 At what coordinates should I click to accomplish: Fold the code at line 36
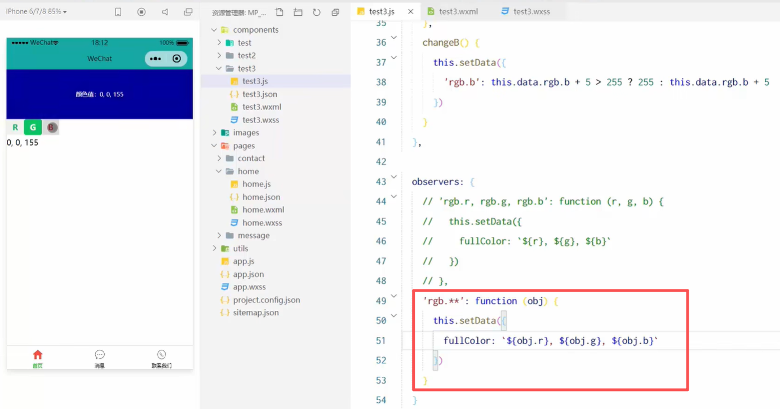[394, 38]
